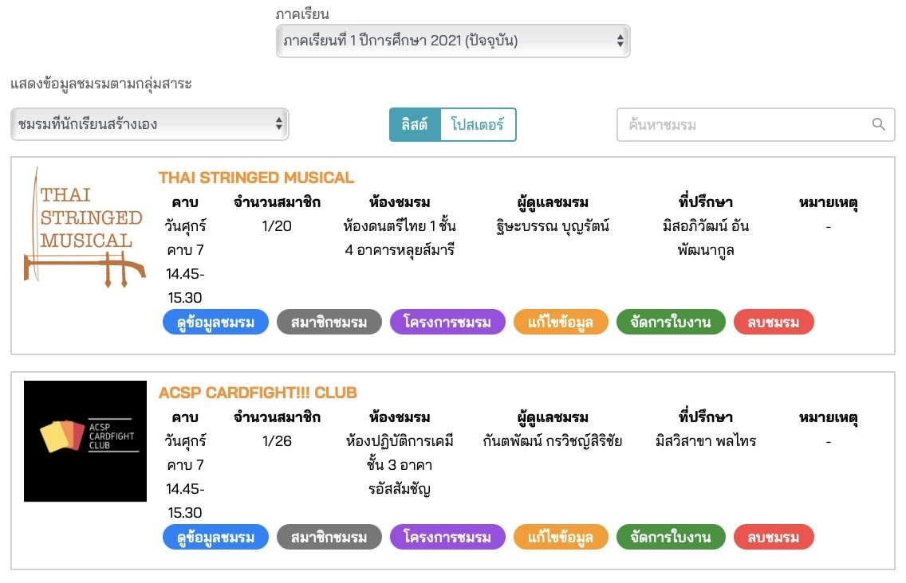Open the ภาคเรียน semester dropdown
Screen dimensions: 906x583
point(452,41)
